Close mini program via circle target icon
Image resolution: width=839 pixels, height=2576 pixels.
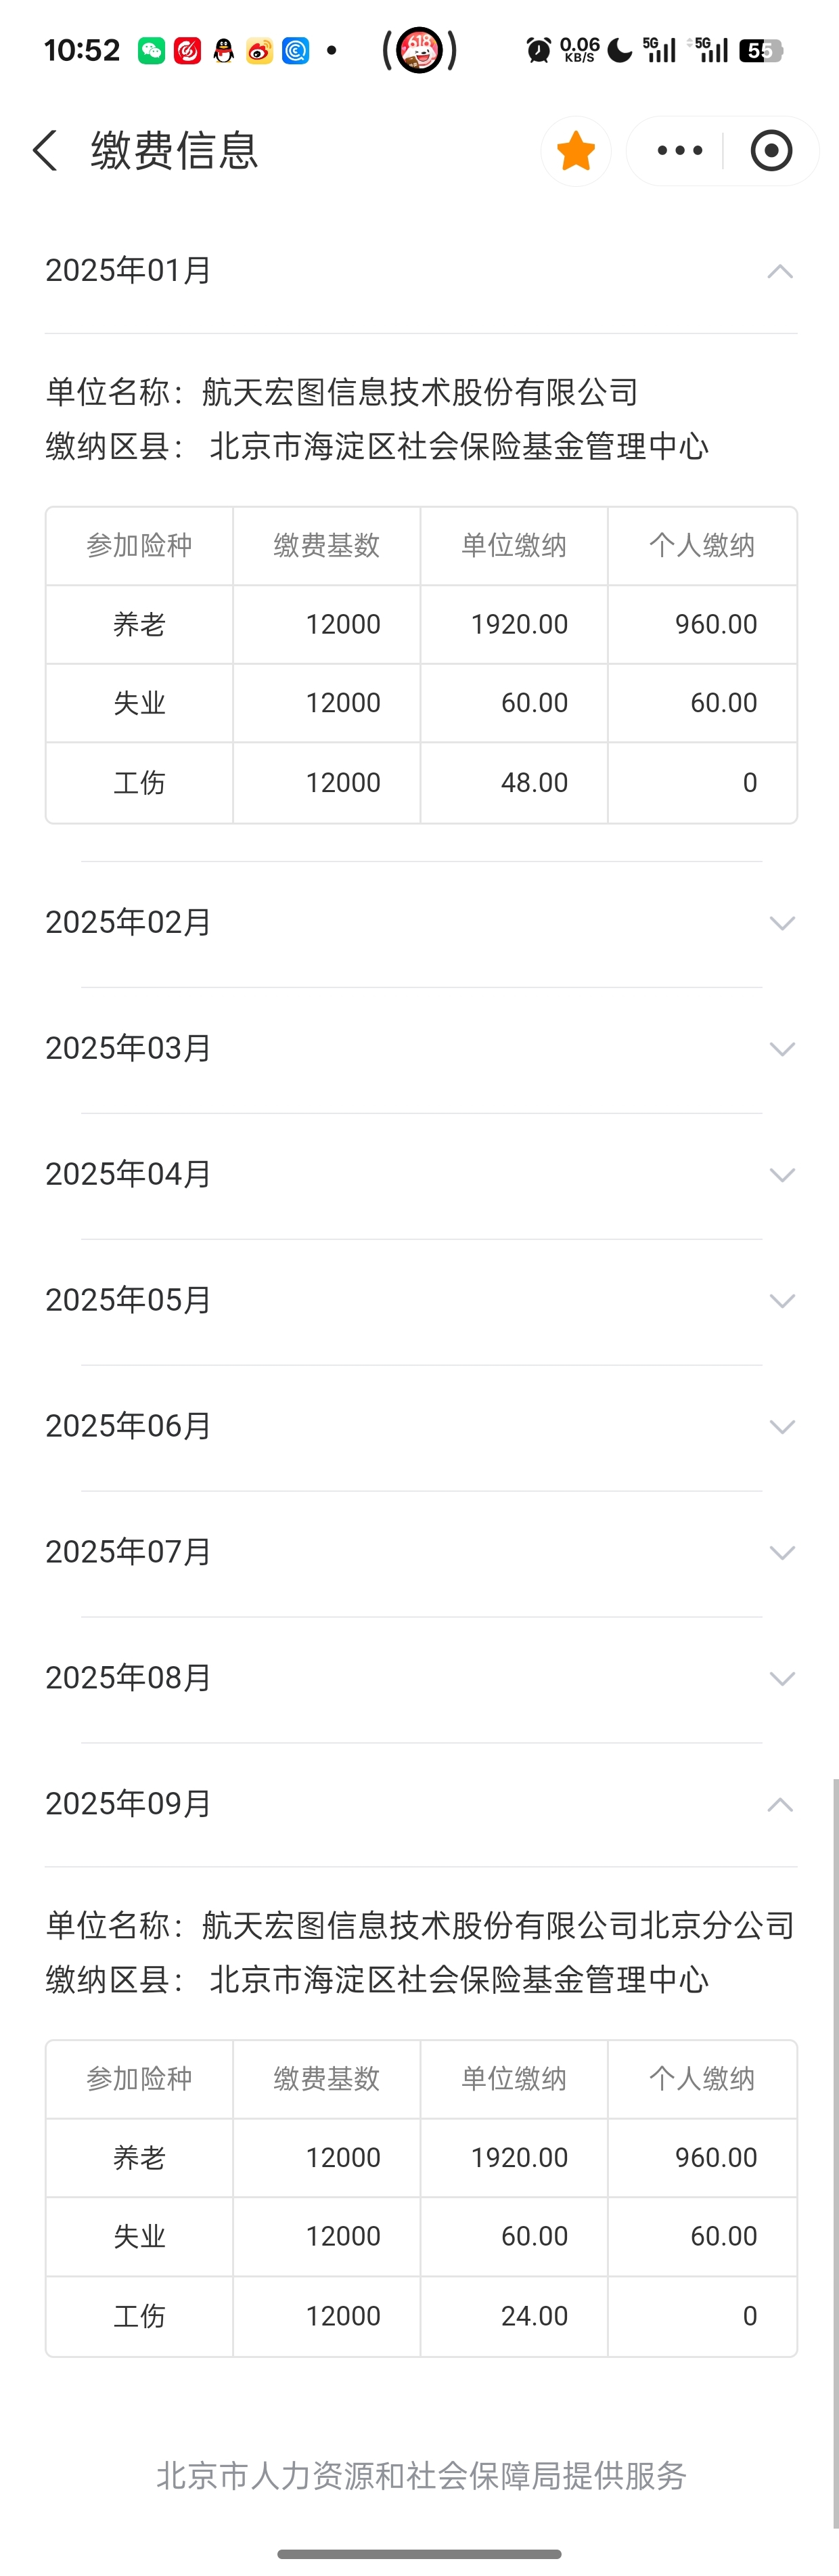pyautogui.click(x=771, y=151)
